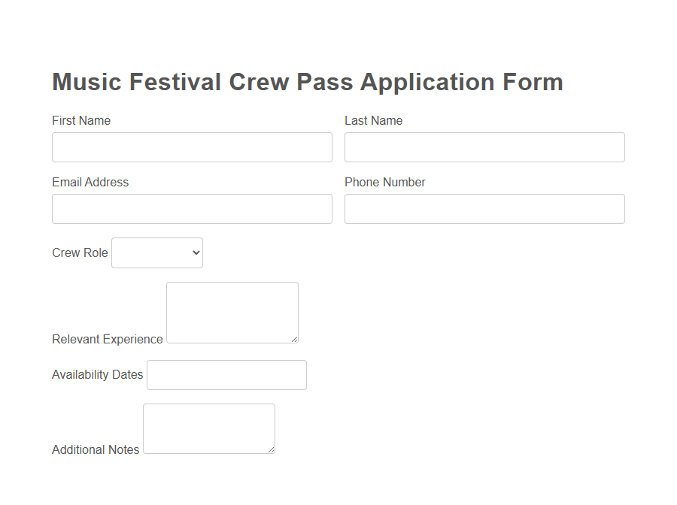
Task: Click the Relevant Experience label
Action: point(107,339)
